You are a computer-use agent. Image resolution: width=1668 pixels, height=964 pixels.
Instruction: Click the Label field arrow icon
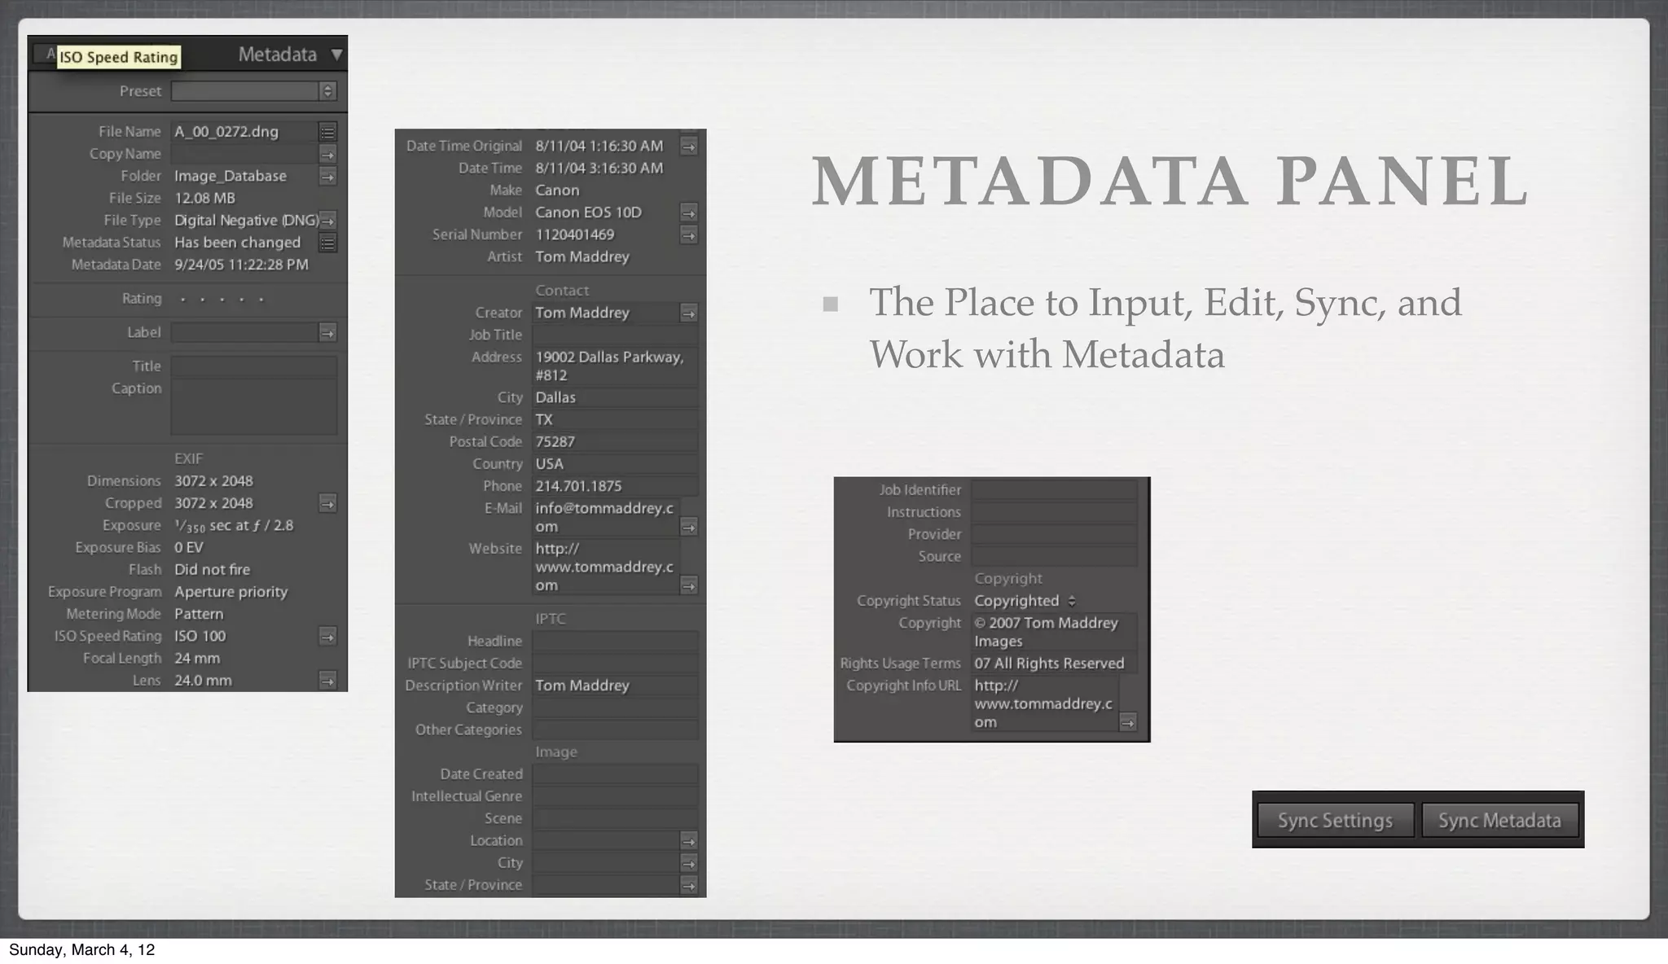327,333
